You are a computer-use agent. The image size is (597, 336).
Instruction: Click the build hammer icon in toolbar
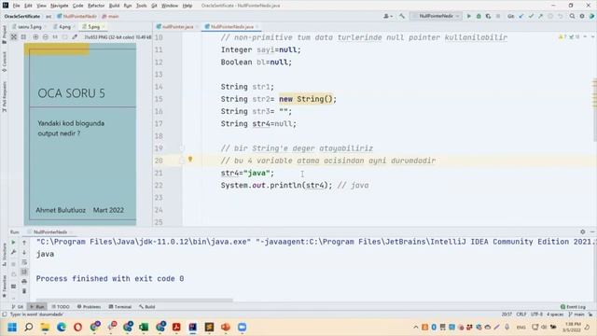402,16
